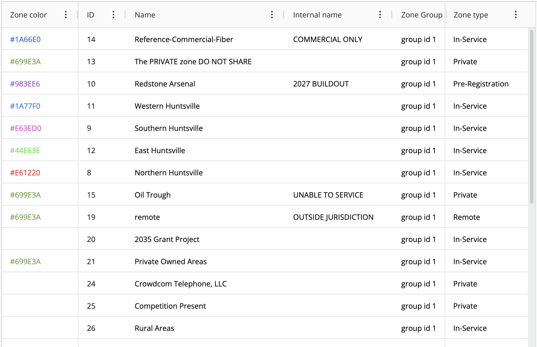Open the Name column three-dot menu
This screenshot has height=347, width=537.
click(272, 15)
